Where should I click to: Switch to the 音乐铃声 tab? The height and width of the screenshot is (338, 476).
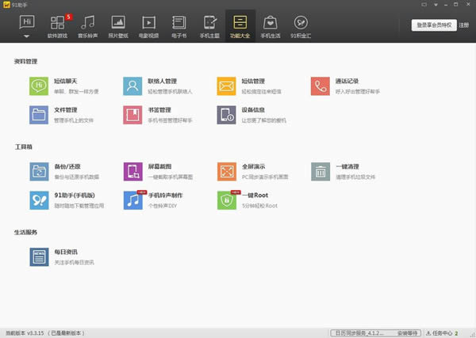pyautogui.click(x=88, y=27)
